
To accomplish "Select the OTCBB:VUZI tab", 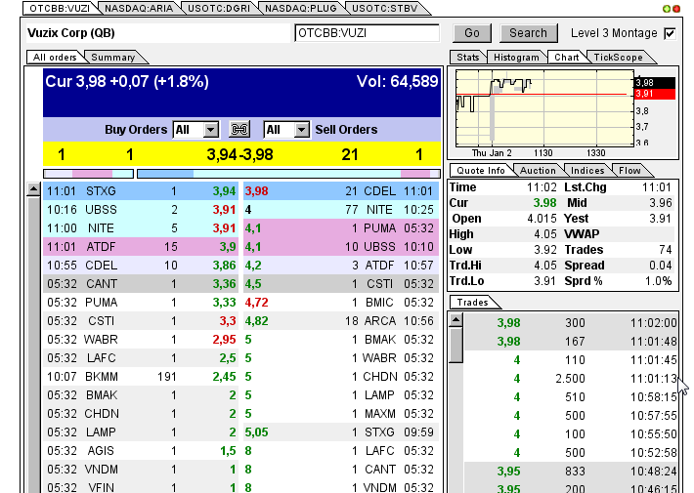I will [x=60, y=8].
